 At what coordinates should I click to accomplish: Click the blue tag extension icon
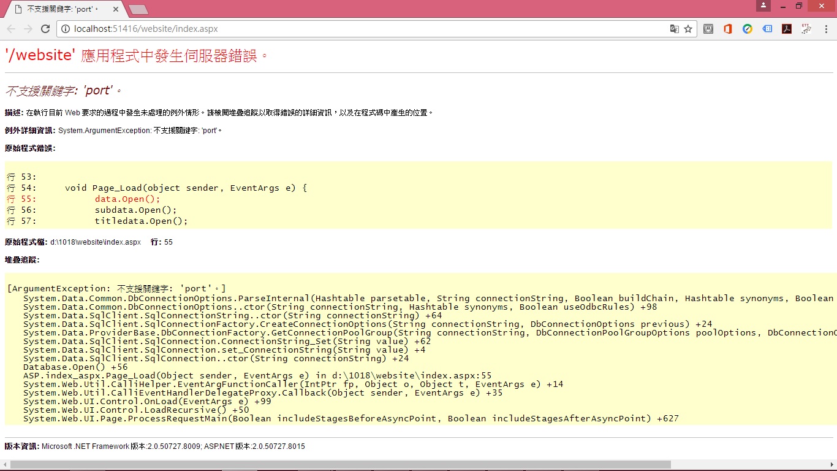click(x=767, y=29)
